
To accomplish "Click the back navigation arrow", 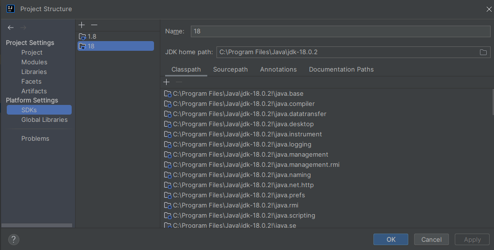I will pos(11,28).
